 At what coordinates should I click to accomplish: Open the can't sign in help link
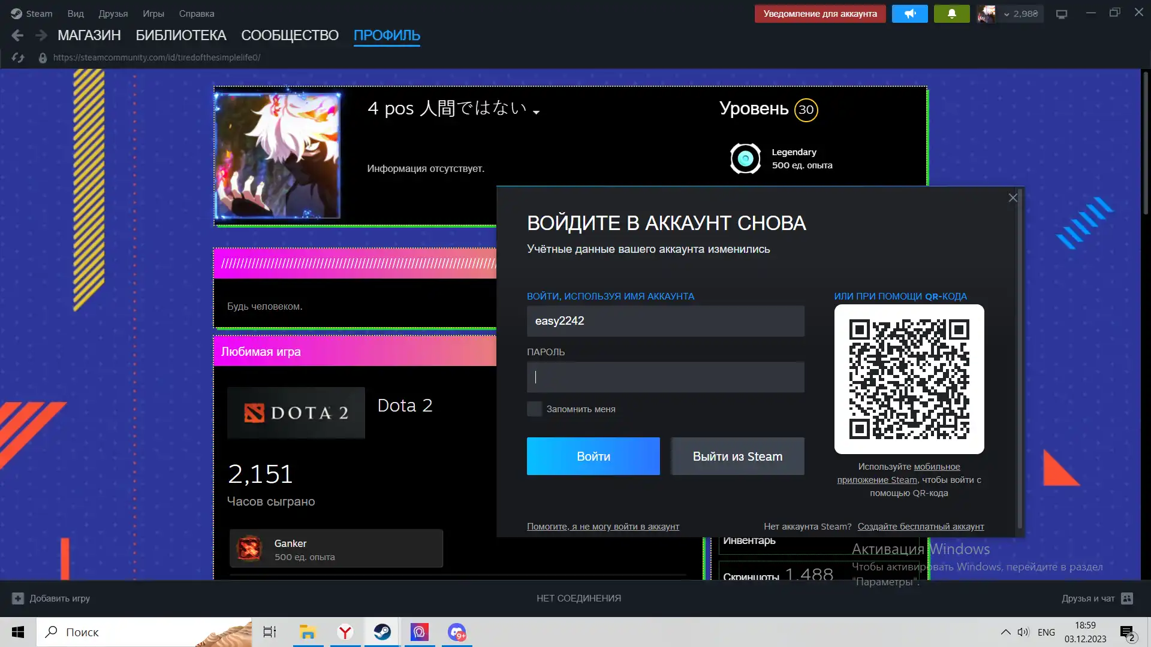602,526
